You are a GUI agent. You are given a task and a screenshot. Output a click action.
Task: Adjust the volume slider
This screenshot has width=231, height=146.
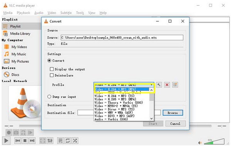pyautogui.click(x=214, y=141)
